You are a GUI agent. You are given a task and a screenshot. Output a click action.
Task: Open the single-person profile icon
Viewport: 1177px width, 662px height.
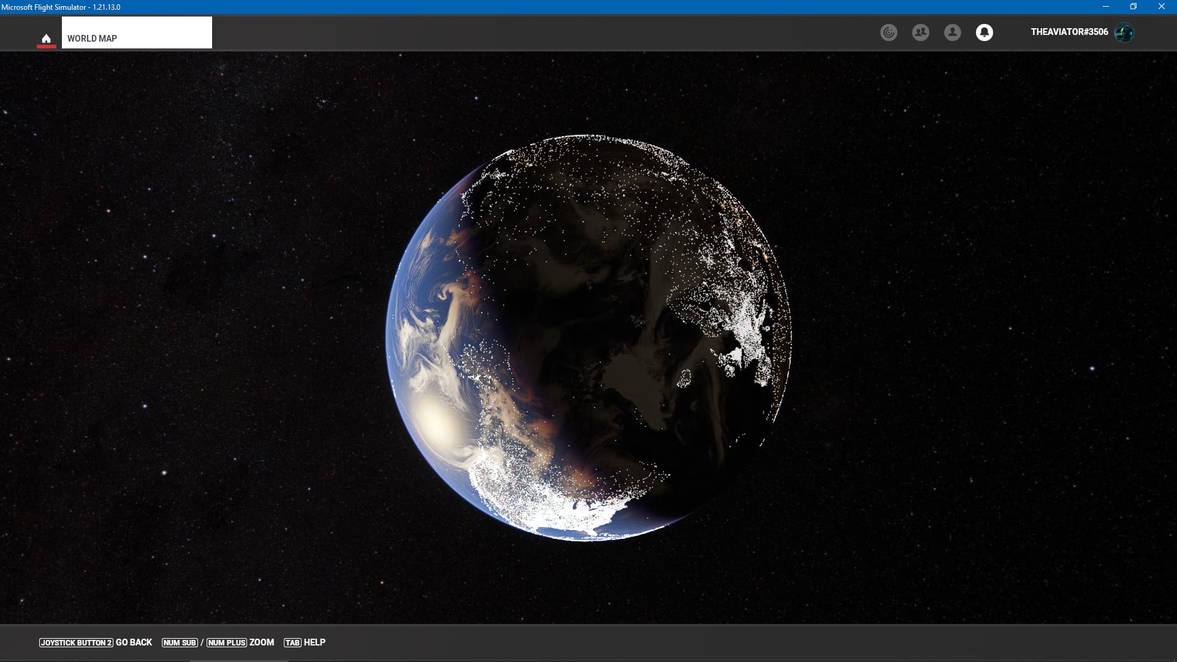(x=952, y=32)
